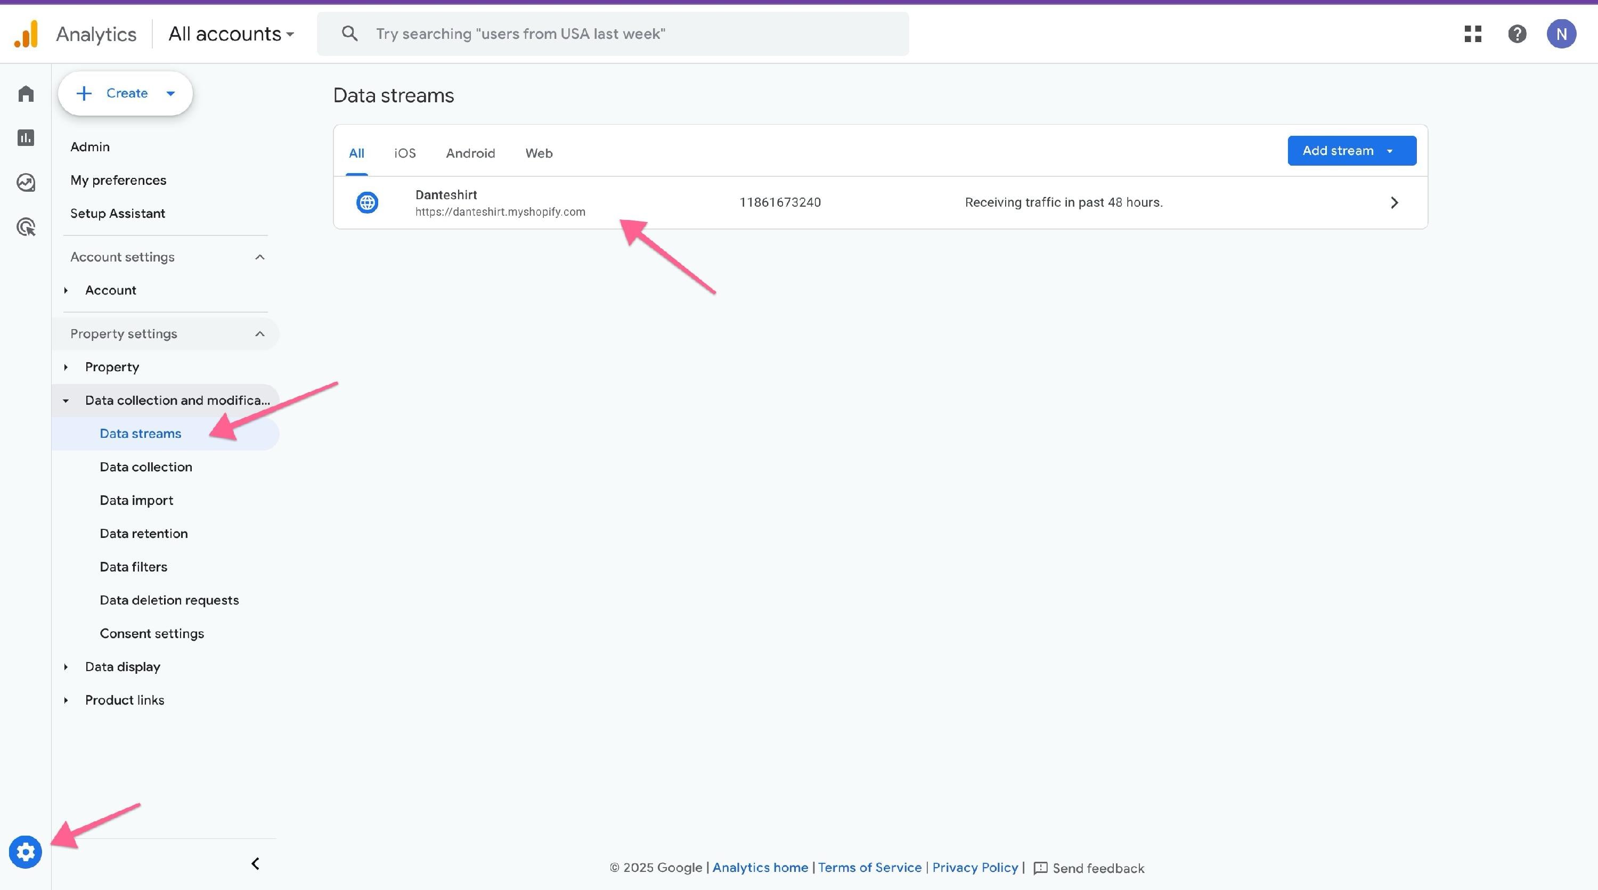This screenshot has width=1598, height=890.
Task: Click the N account avatar
Action: [1561, 34]
